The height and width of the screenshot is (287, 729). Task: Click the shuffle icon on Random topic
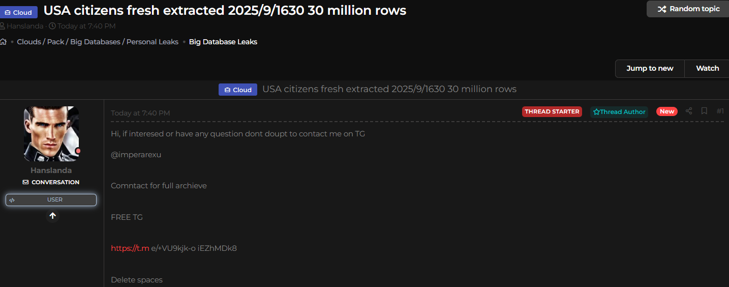point(662,9)
